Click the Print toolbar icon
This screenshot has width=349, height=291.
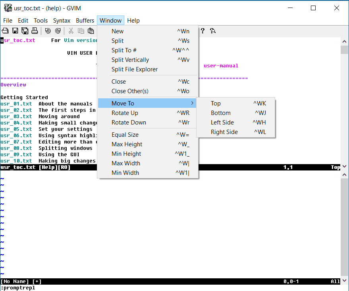[35, 31]
